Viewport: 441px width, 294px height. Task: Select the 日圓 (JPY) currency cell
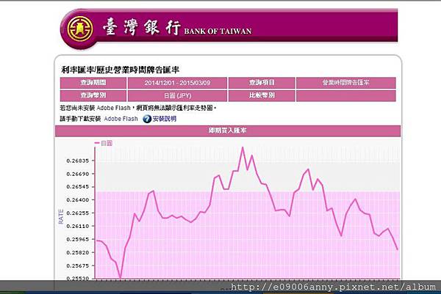pos(177,95)
